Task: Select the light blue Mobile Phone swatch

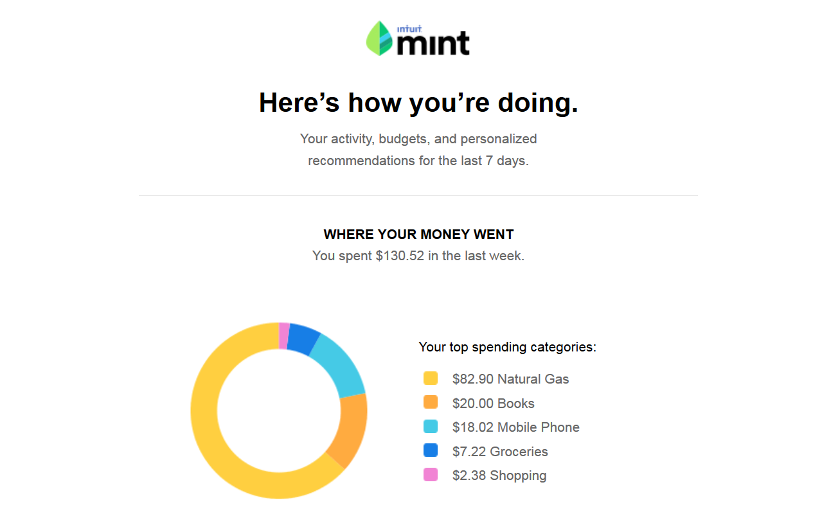Action: (431, 427)
